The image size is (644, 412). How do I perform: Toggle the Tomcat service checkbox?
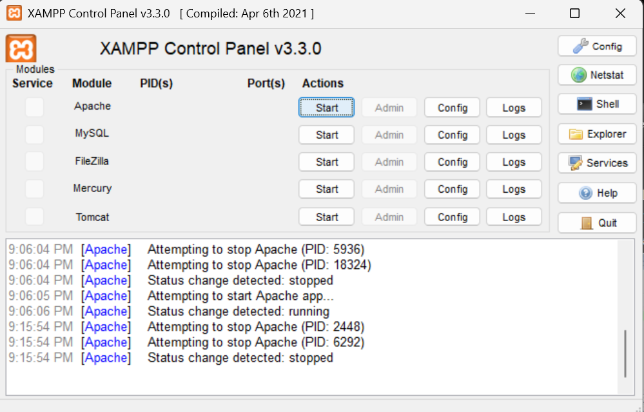[35, 217]
